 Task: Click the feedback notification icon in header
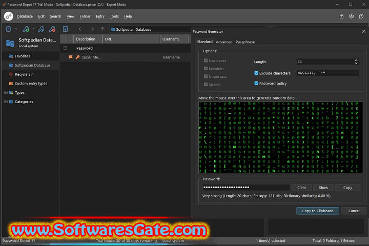tap(361, 16)
